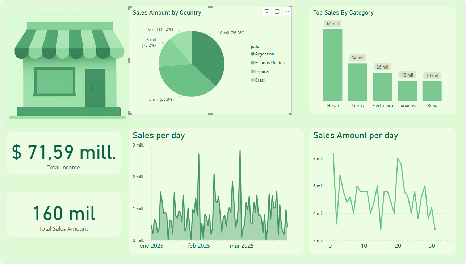466x264 pixels.
Task: Select the Libros category bar
Action: tap(357, 82)
